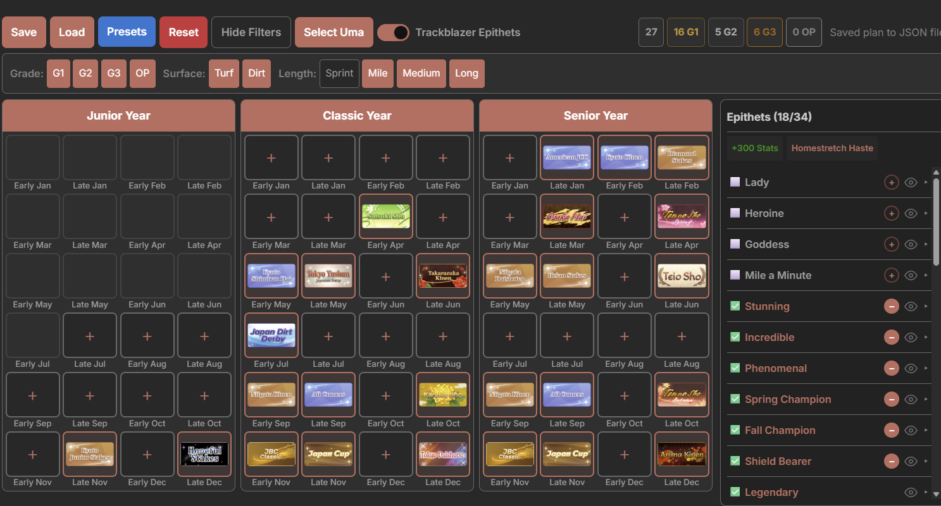941x506 pixels.
Task: Expand the Incredible epithet details arrow
Action: click(926, 338)
